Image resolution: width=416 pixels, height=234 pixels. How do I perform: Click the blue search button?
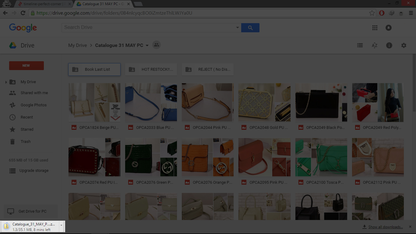coord(250,28)
